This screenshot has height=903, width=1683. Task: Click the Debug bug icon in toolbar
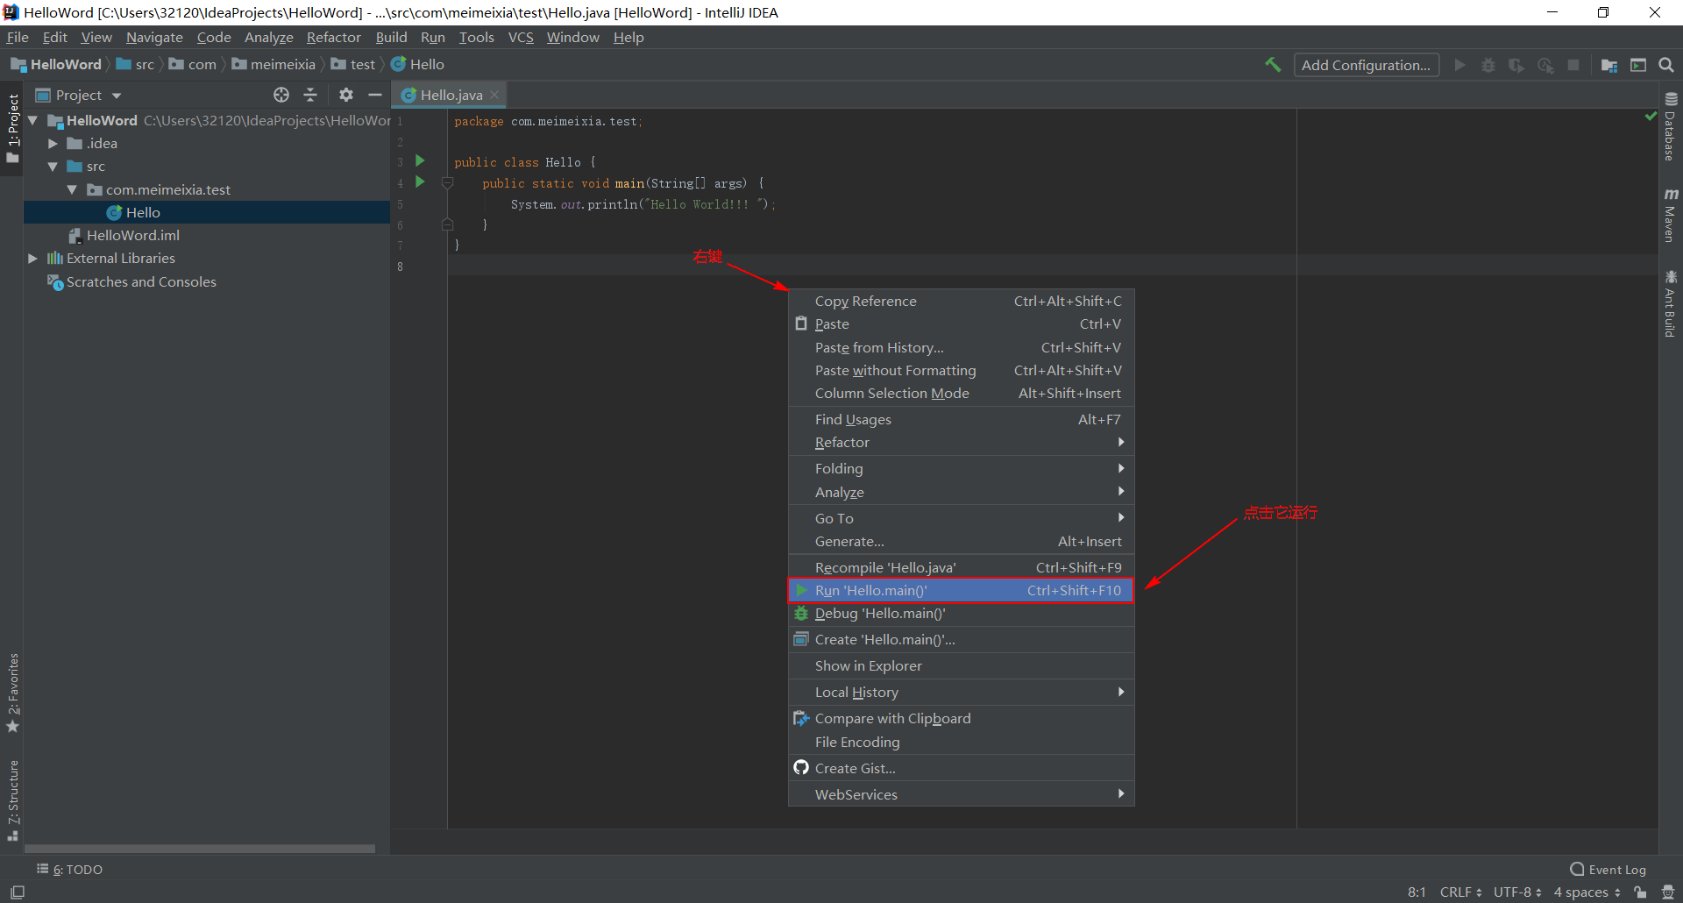1488,65
